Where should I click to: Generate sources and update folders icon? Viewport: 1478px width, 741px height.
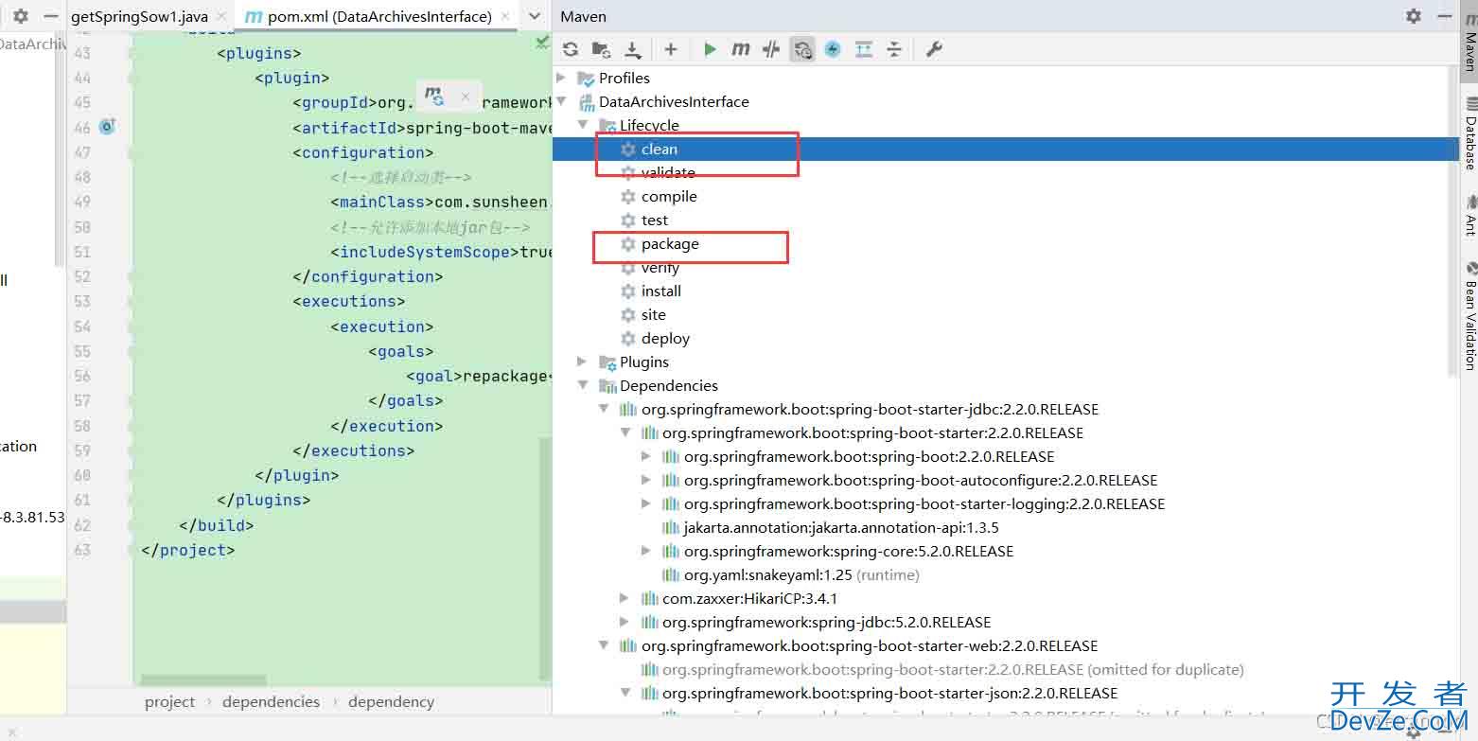601,49
